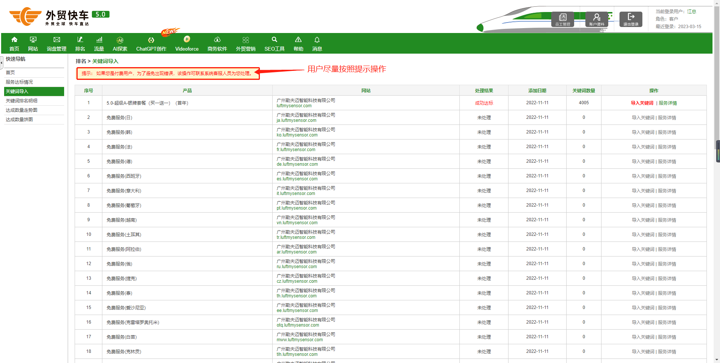
Task: Click the 外贸快车 logo
Action: [59, 16]
